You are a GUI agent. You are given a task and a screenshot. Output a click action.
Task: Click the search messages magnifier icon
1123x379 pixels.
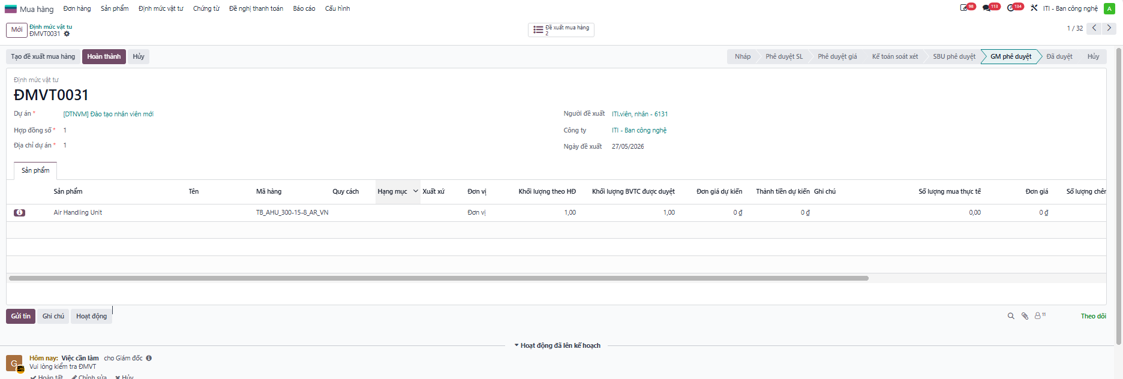[x=1011, y=316]
